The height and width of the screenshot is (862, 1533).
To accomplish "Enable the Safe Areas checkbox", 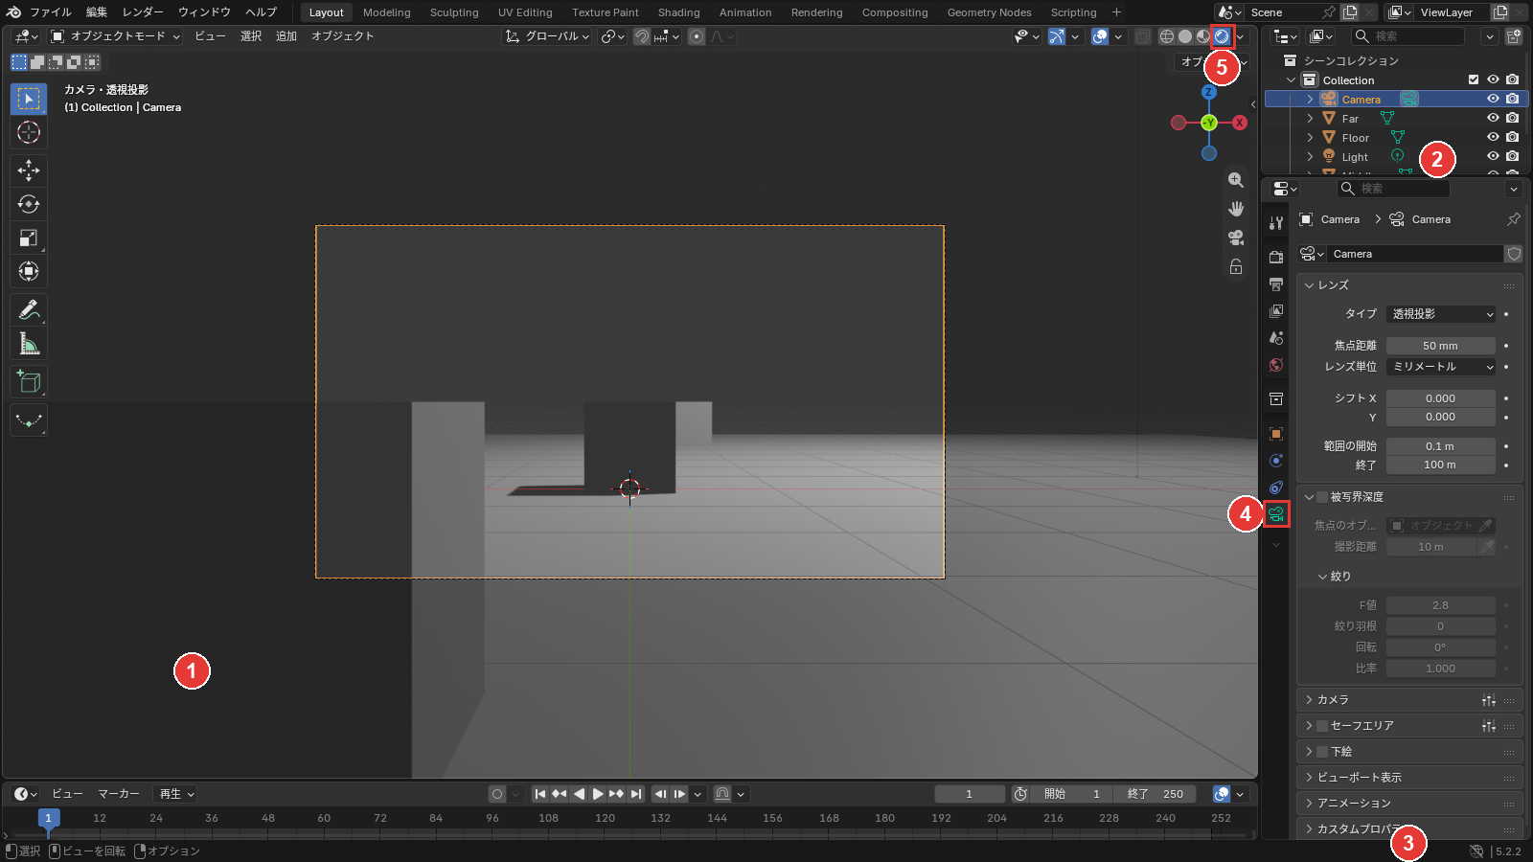I will point(1322,726).
